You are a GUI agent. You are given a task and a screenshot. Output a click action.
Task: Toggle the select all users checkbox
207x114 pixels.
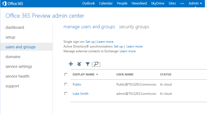coord(66,74)
